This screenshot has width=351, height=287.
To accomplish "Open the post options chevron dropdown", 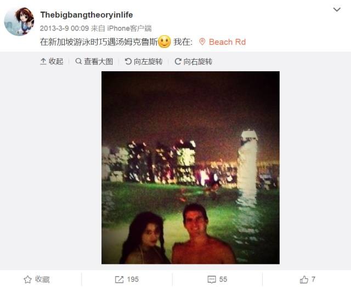I will point(337,9).
